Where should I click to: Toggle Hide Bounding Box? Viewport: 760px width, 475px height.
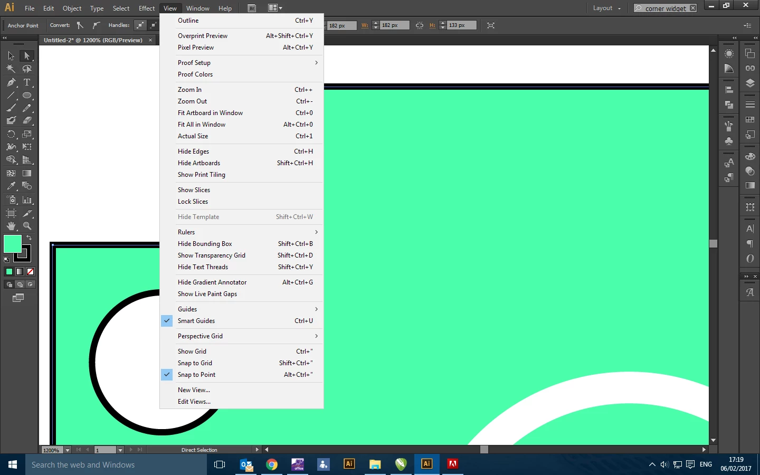point(242,244)
